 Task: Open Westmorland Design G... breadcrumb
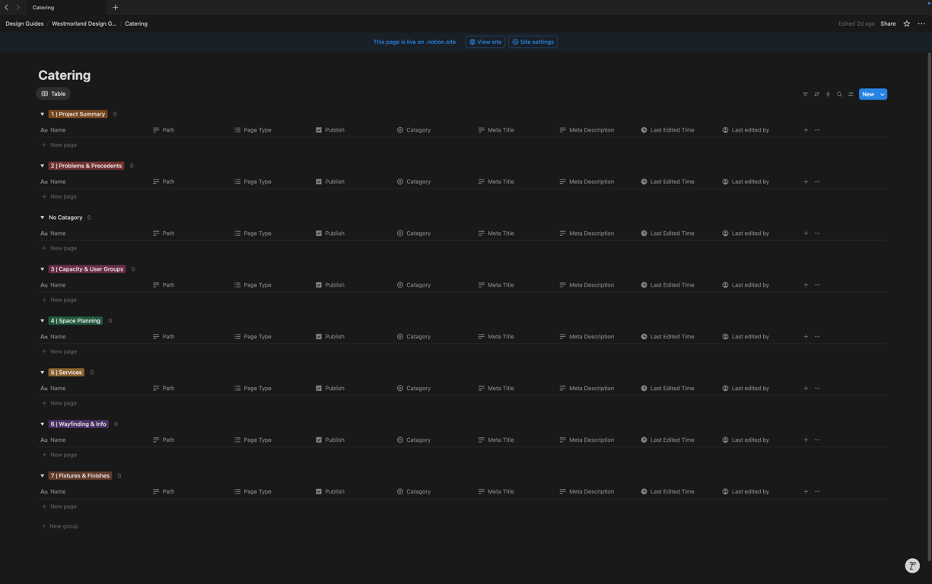(x=84, y=24)
